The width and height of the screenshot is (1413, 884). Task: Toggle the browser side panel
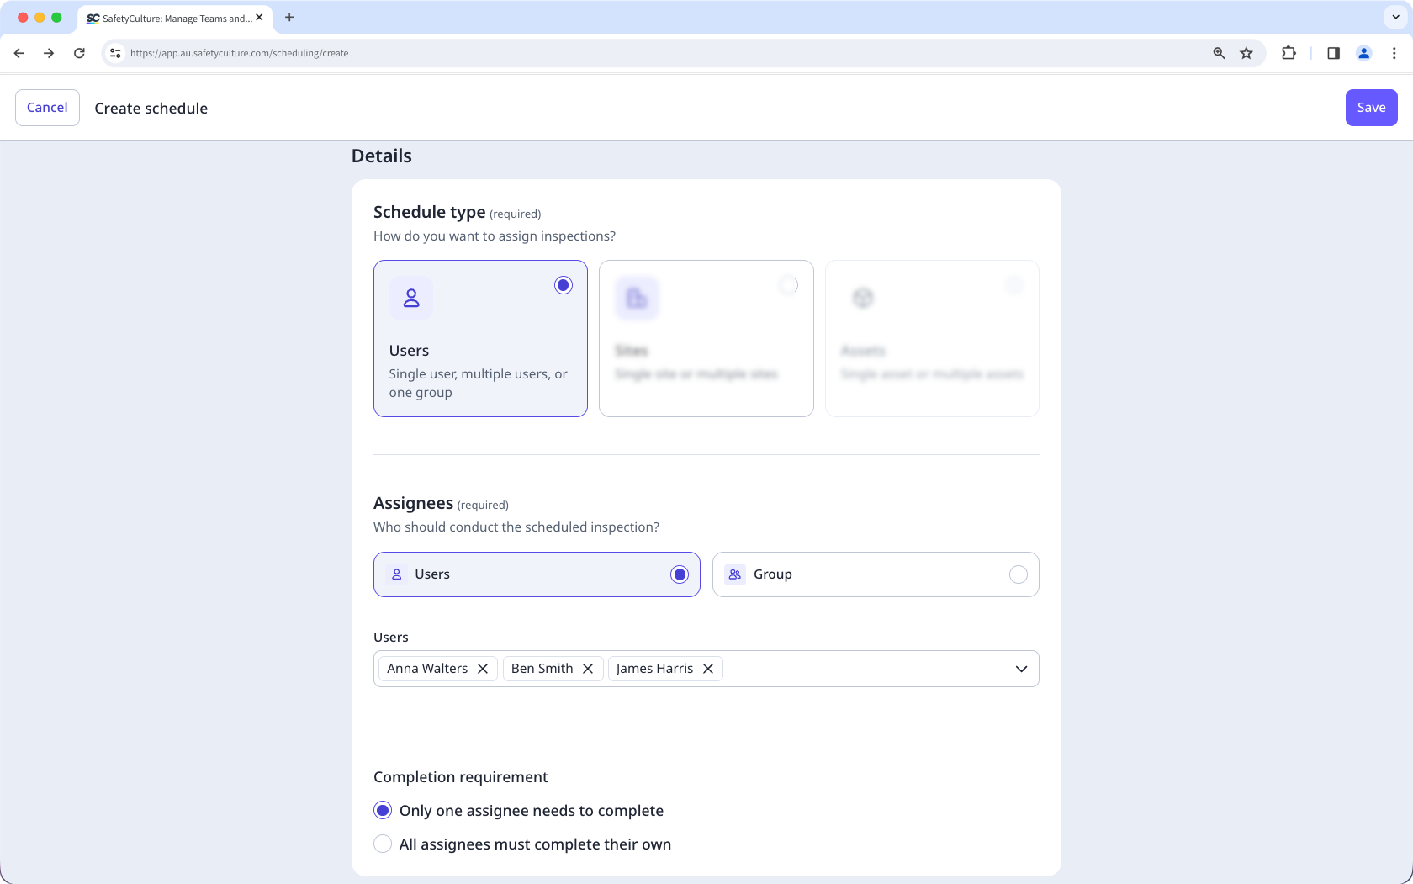[x=1333, y=53]
